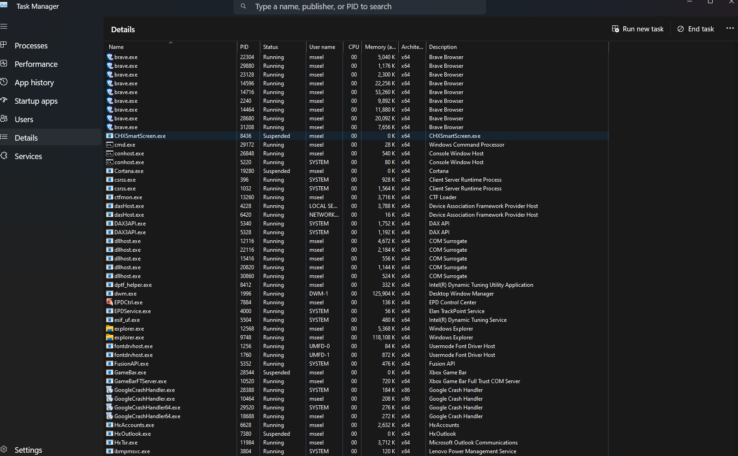Click the Desktop Window Manager description
Screen dimensions: 738x456
461,294
